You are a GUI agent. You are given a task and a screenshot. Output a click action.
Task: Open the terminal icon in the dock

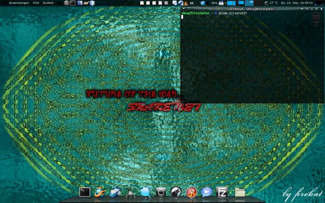[85, 192]
